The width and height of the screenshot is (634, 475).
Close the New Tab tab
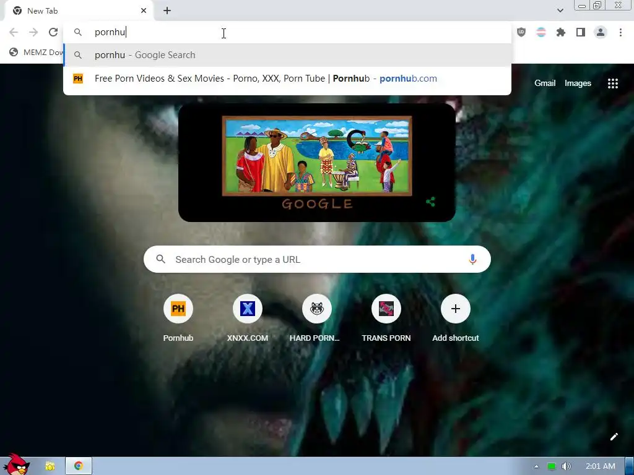[144, 11]
